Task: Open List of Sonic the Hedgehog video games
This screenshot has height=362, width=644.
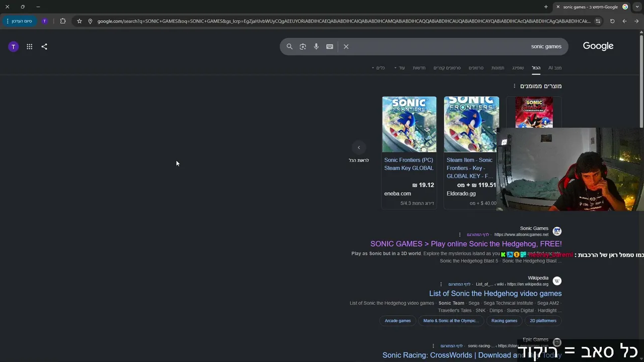Action: 495,294
